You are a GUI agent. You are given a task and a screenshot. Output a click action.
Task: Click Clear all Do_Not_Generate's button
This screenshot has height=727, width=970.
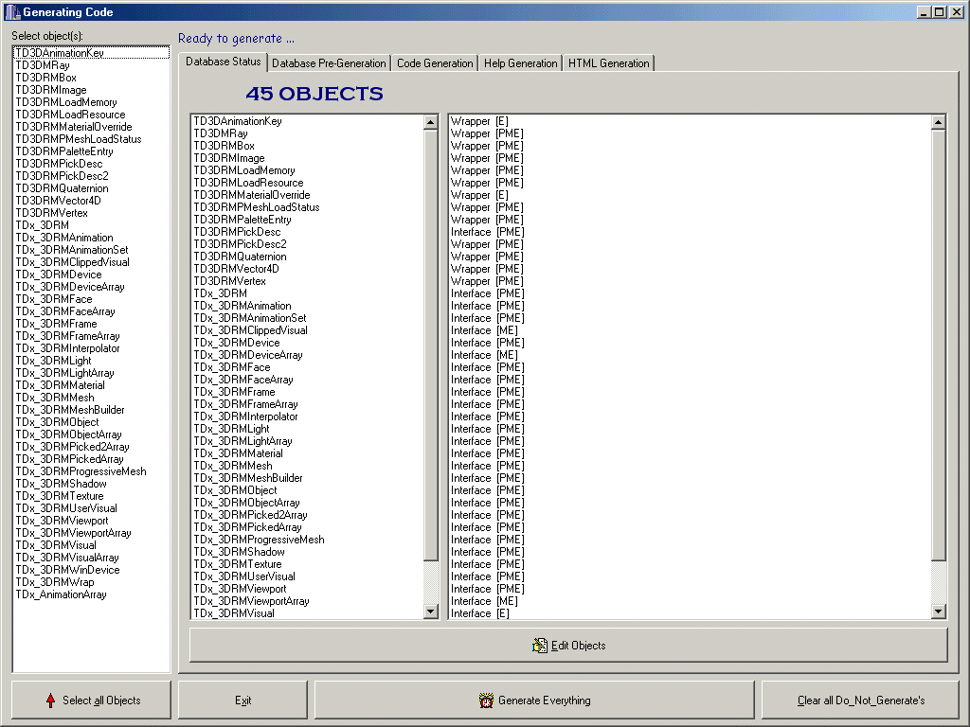(860, 700)
